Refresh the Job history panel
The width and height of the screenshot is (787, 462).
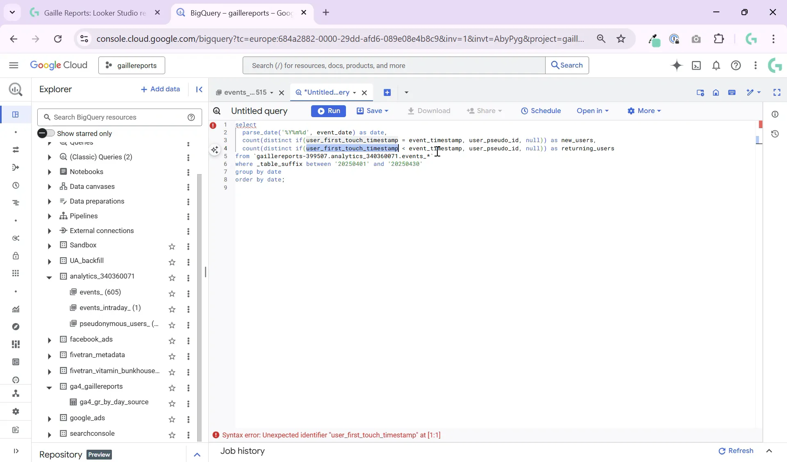(735, 451)
